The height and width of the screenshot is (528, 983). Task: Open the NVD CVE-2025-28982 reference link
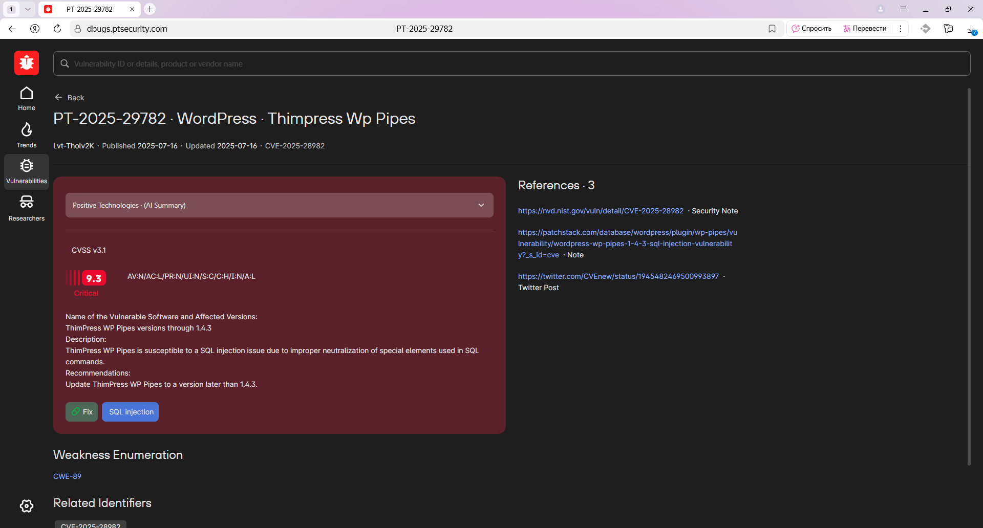pos(601,211)
